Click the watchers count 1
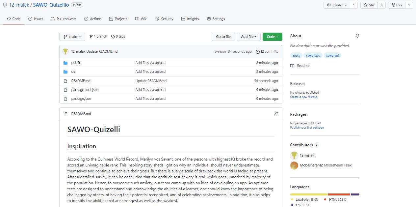This screenshot has width=416, height=207. point(354,5)
